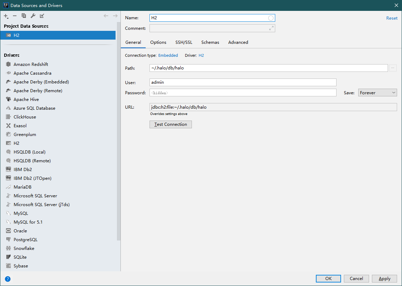The image size is (402, 286).
Task: Duplicate the H2 data source
Action: point(24,16)
